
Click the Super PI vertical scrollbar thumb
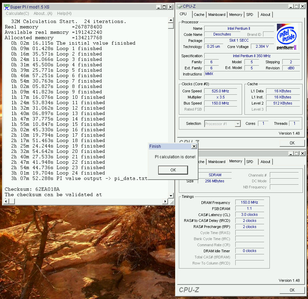pyautogui.click(x=171, y=26)
